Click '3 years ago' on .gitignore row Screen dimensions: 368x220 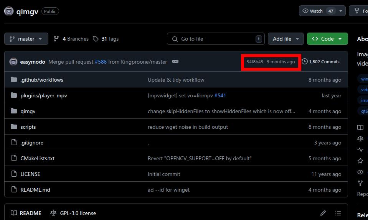pos(328,143)
